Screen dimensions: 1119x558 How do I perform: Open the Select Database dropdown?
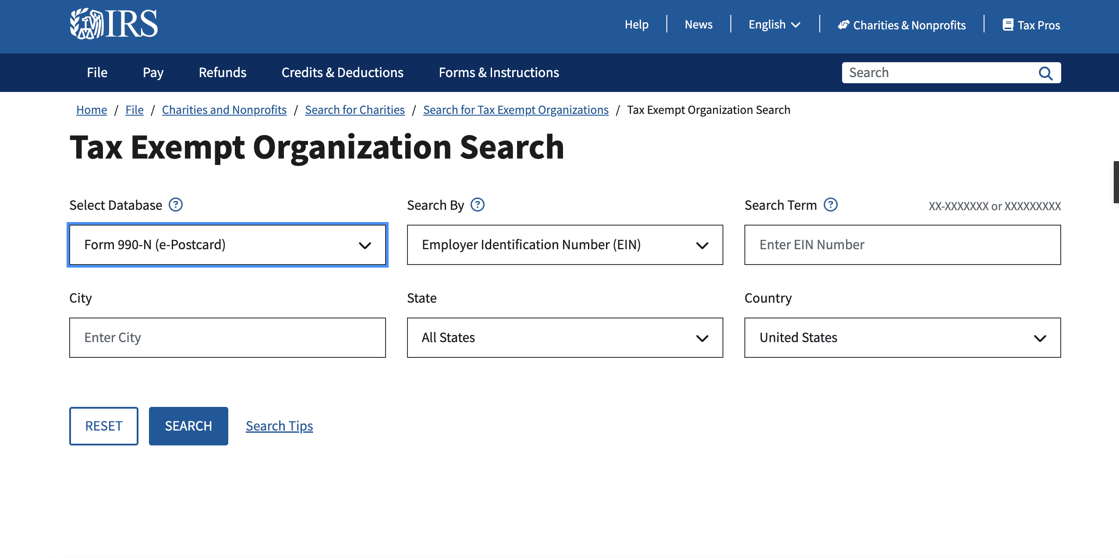coord(227,245)
